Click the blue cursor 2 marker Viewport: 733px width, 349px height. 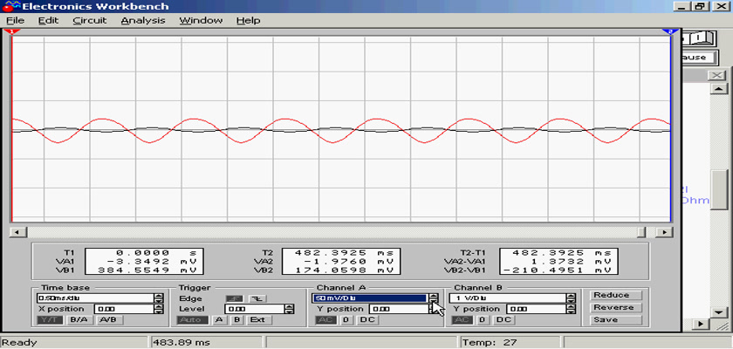[x=669, y=31]
